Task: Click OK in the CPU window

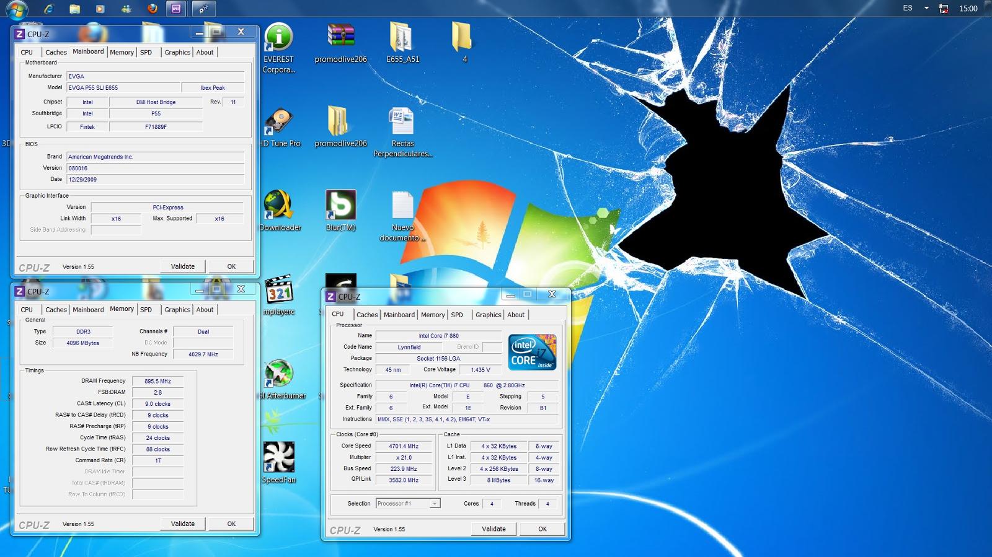Action: [x=542, y=528]
